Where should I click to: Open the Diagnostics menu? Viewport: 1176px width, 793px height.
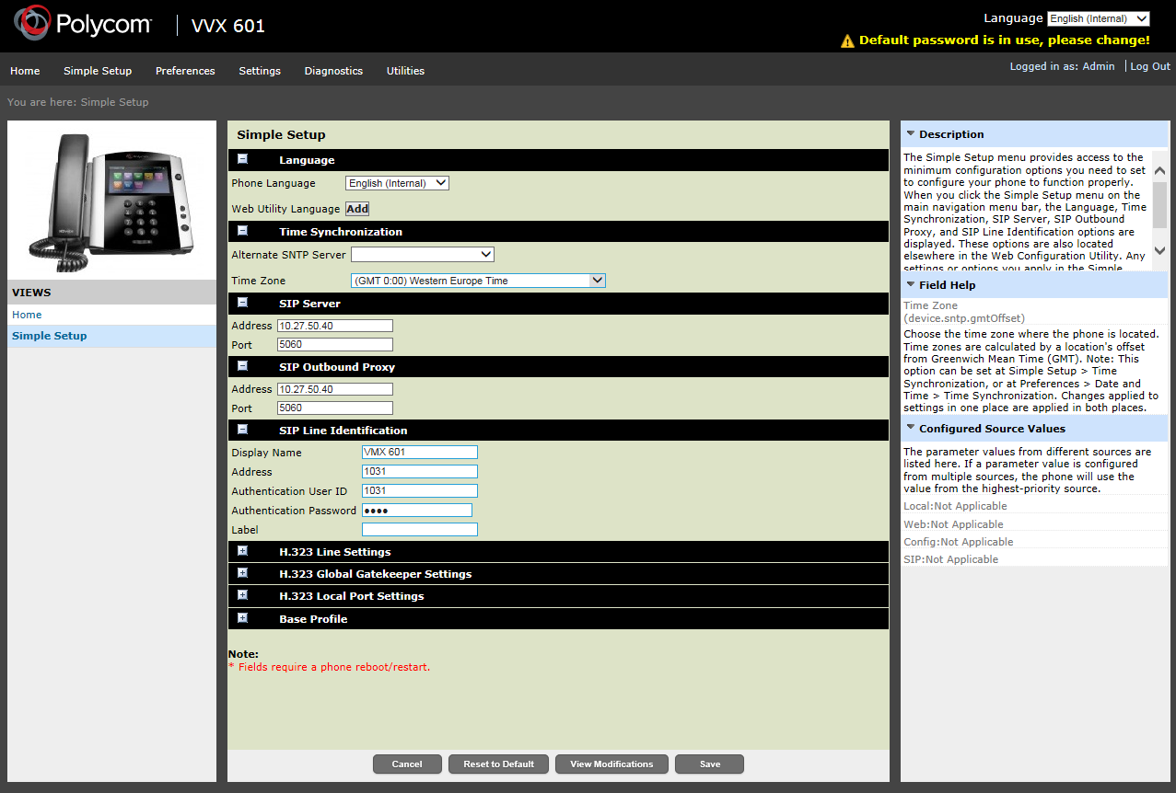(333, 71)
